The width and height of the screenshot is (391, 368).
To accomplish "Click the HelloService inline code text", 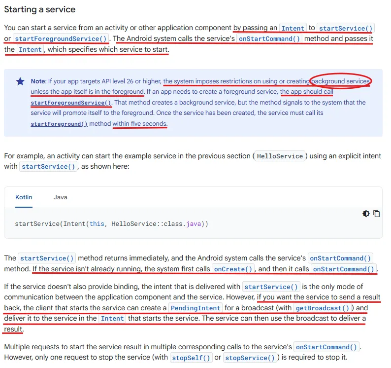I will click(280, 156).
